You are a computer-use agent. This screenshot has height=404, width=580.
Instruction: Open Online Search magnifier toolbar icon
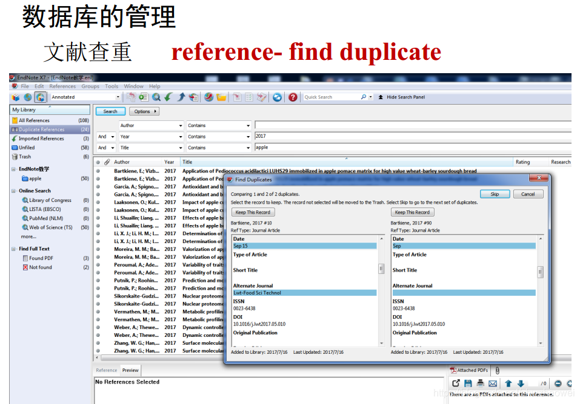coord(156,97)
